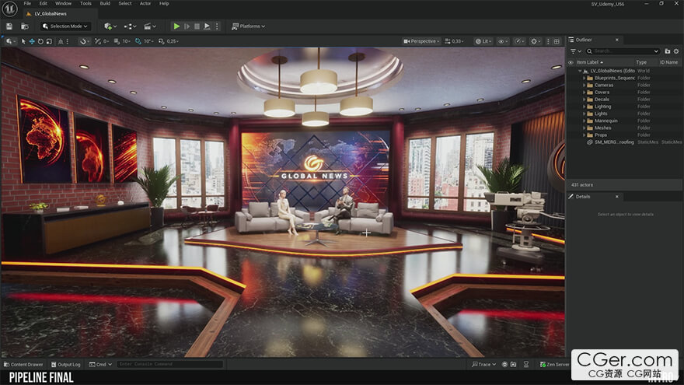The width and height of the screenshot is (684, 385).
Task: Open the Actor menu
Action: tap(145, 3)
